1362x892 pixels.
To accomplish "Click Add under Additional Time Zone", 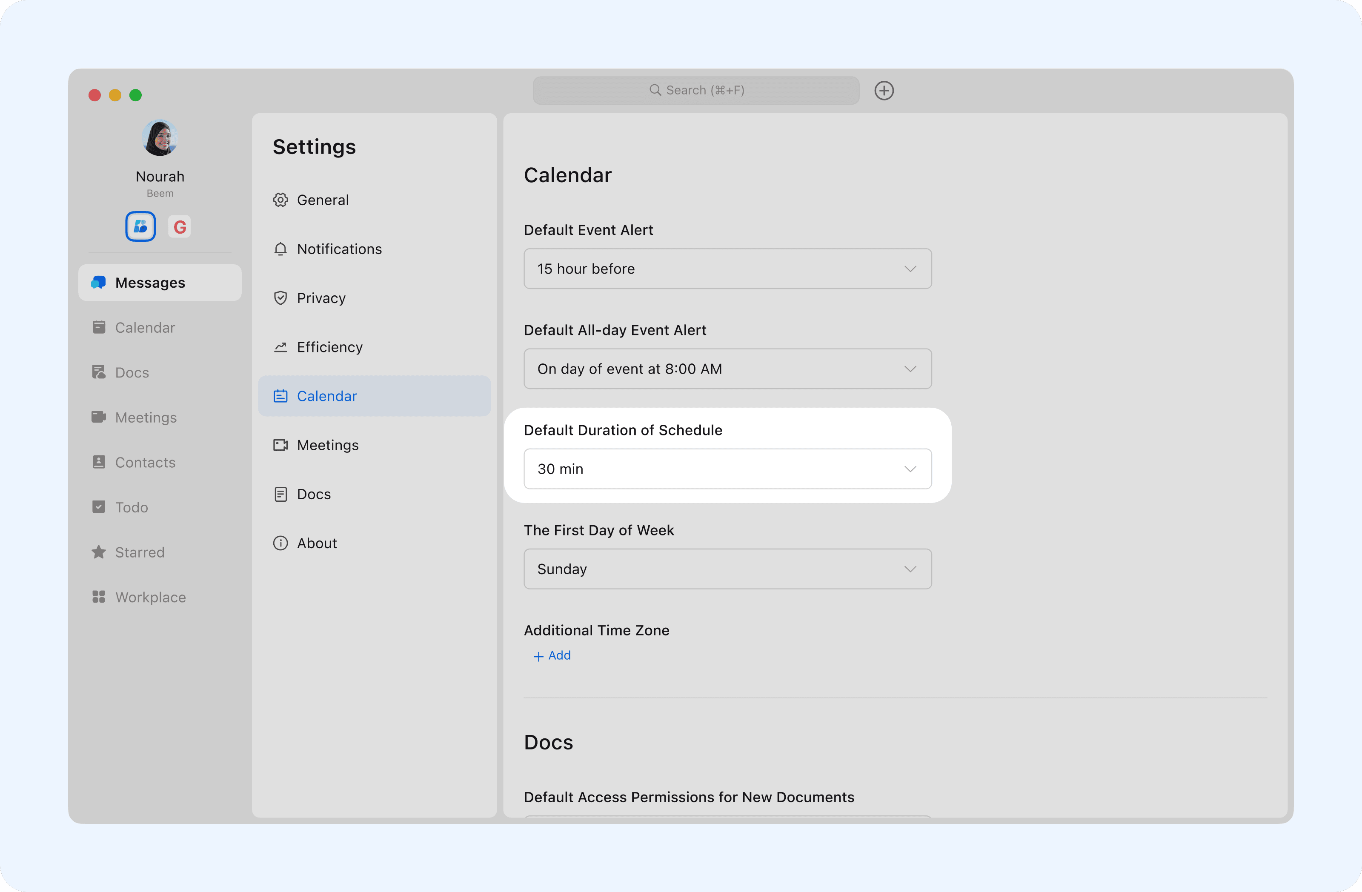I will [552, 656].
